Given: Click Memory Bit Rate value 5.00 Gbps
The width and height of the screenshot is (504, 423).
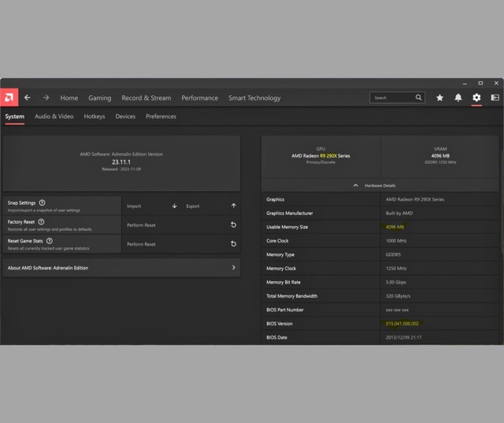Looking at the screenshot, I should [x=396, y=282].
